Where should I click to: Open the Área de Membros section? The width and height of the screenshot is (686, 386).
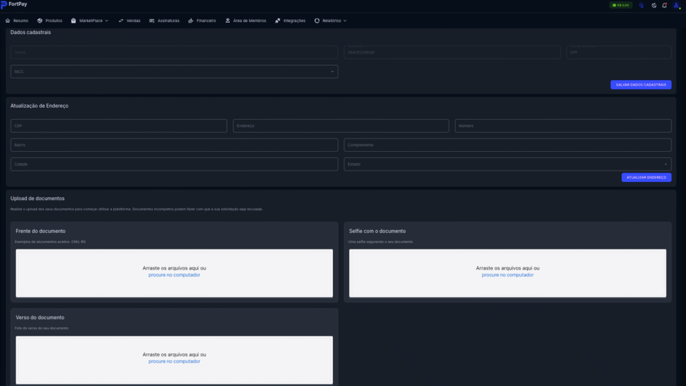246,21
